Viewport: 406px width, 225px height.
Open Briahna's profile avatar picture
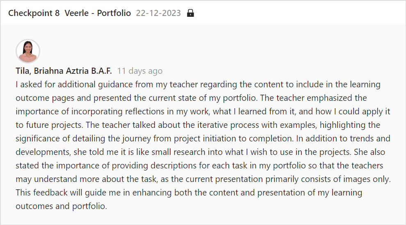coord(28,51)
